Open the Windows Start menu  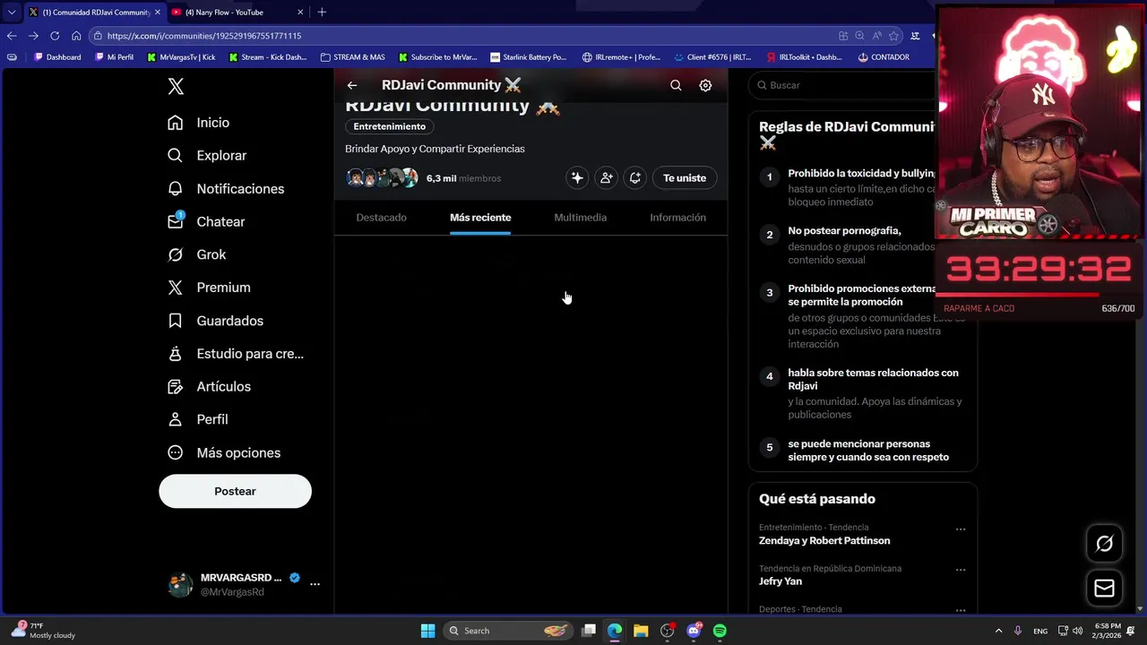tap(428, 631)
